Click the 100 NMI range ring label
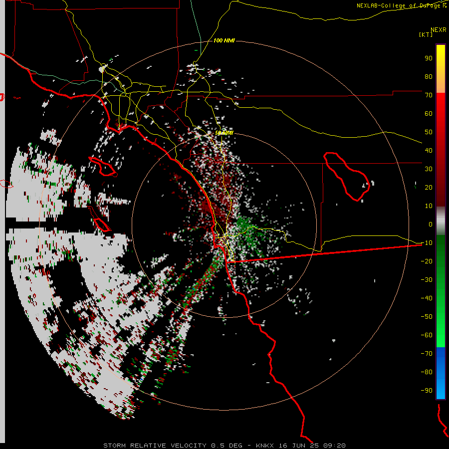Image resolution: width=449 pixels, height=449 pixels. click(224, 40)
